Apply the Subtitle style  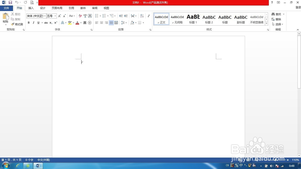coord(241,19)
